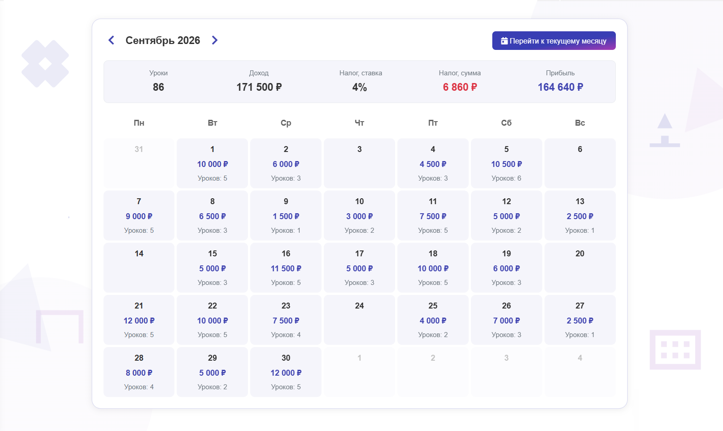723x431 pixels.
Task: Go to the previous month arrow
Action: pos(111,40)
